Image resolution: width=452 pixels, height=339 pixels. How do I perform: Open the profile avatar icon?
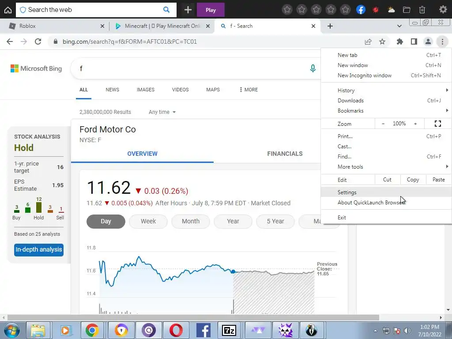point(428,42)
